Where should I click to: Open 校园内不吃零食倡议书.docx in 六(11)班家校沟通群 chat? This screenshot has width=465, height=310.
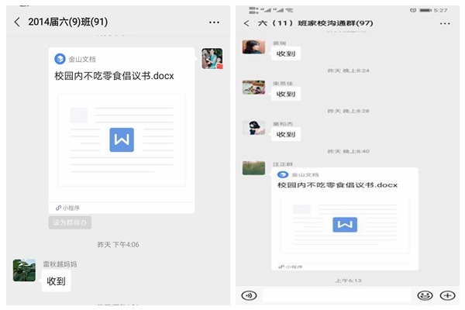(337, 186)
